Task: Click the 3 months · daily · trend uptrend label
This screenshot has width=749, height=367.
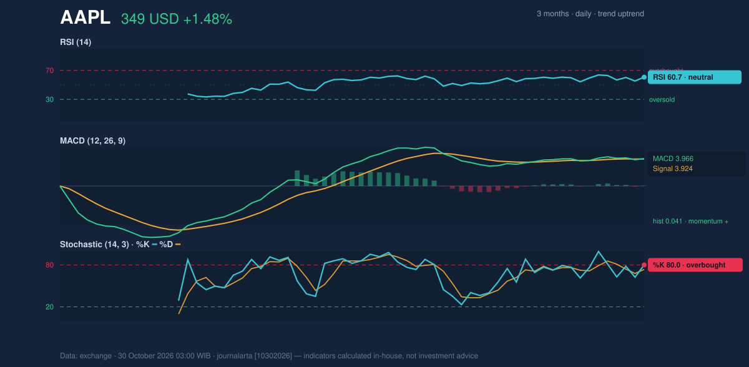Action: coord(590,14)
